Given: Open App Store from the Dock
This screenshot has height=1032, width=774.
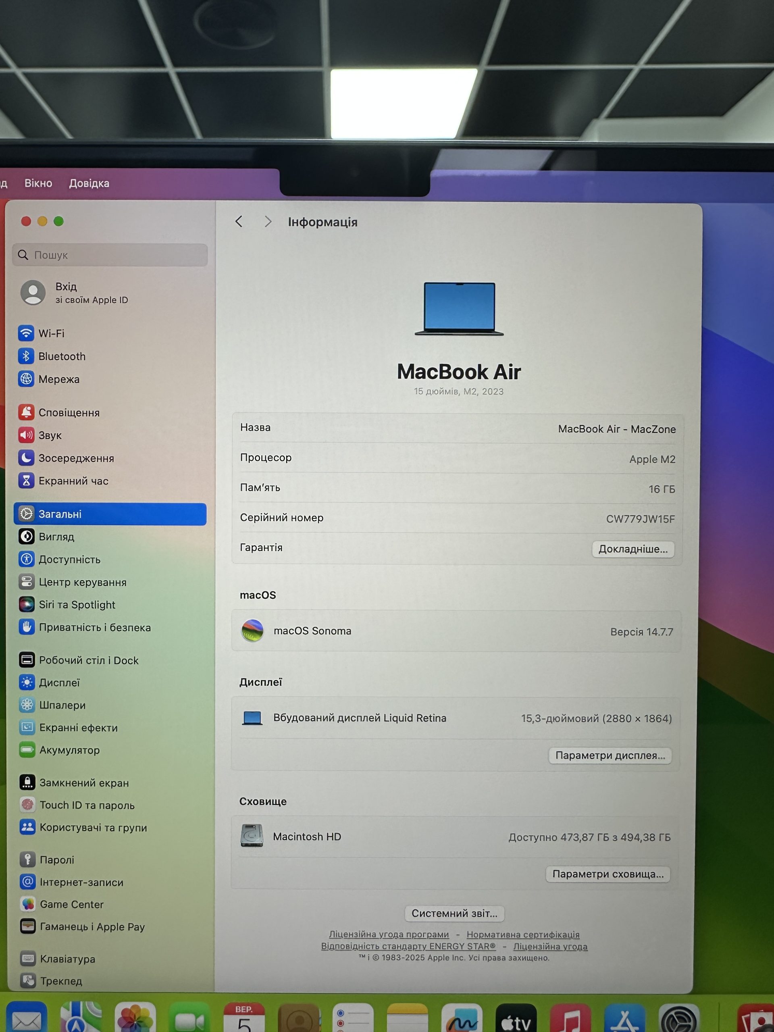Looking at the screenshot, I should pos(625,1018).
